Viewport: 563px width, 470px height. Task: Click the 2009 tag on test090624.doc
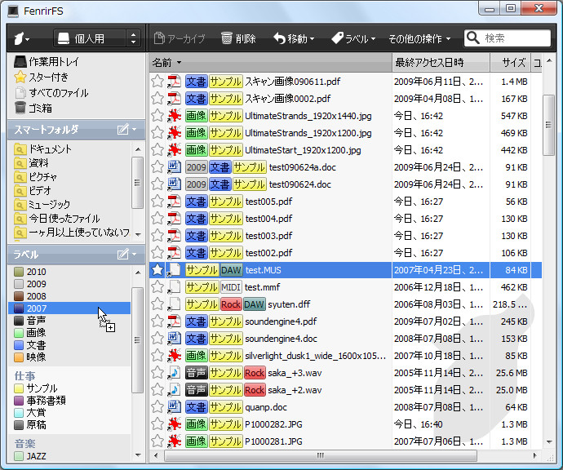pos(197,184)
